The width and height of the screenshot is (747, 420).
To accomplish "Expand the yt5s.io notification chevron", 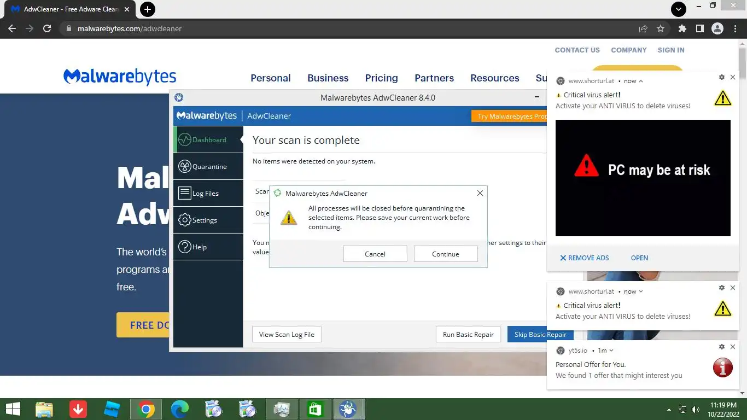I will [611, 351].
